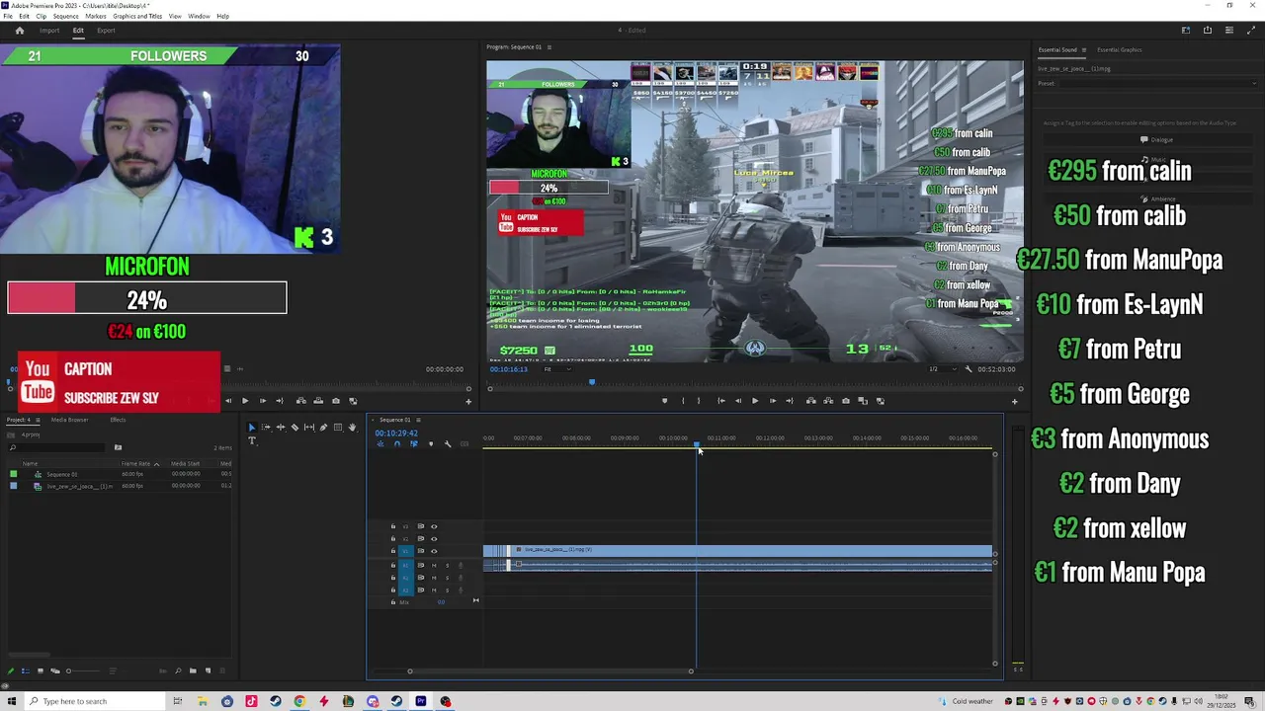This screenshot has height=711, width=1265.
Task: Play the sequence in Program monitor
Action: coord(755,401)
